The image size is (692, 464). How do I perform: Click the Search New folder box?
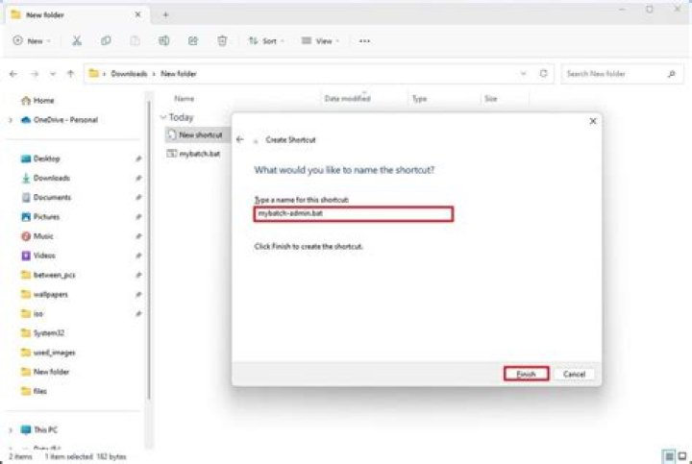(622, 74)
